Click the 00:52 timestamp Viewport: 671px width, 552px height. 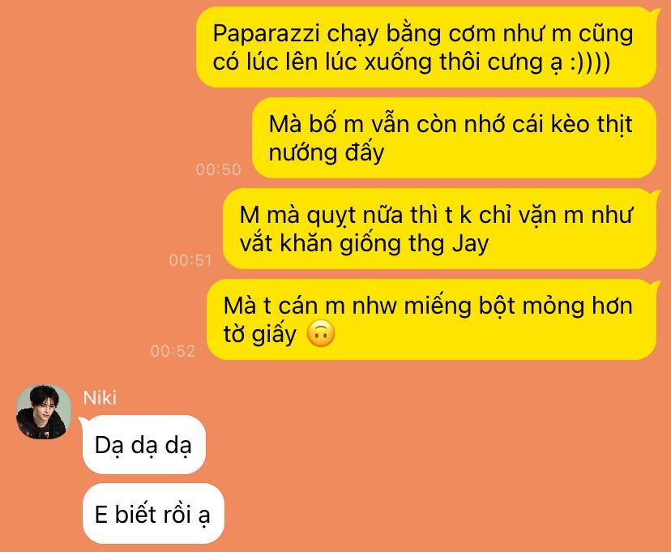[x=173, y=351]
